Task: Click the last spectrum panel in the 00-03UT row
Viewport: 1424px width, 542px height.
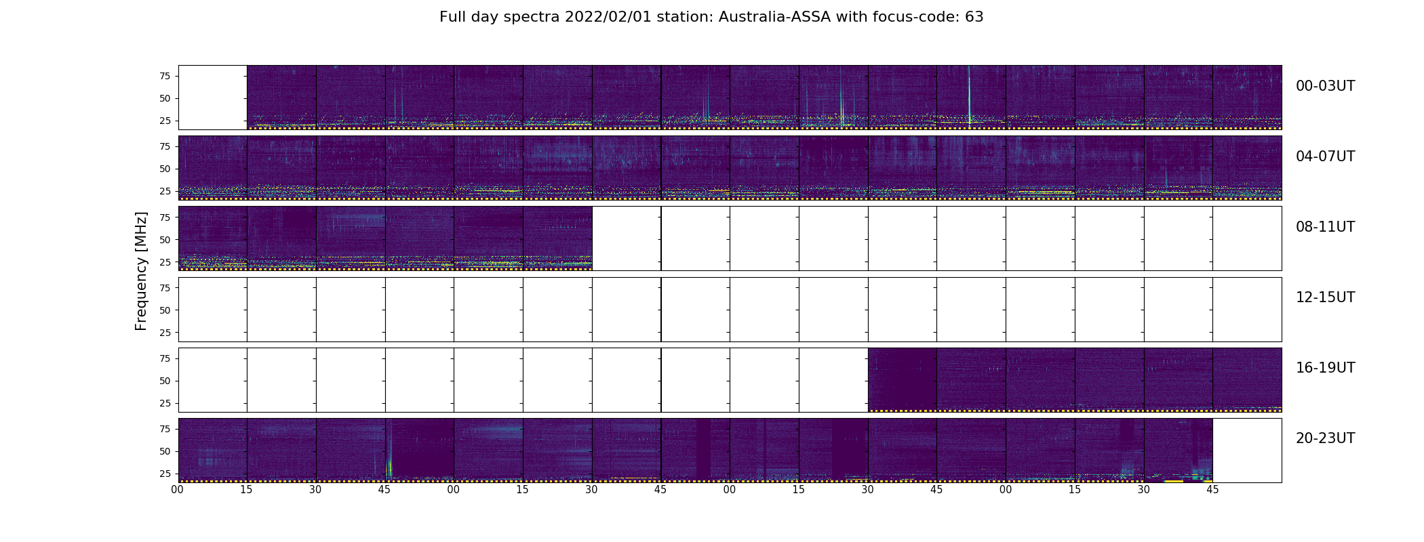Action: coord(1247,98)
